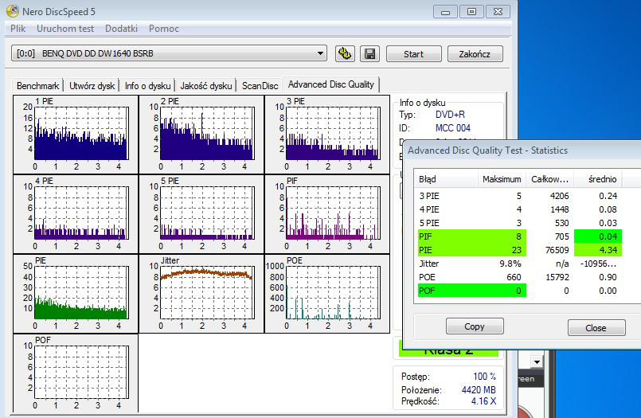641x418 pixels.
Task: Click the Całkow... column header
Action: pyautogui.click(x=550, y=179)
